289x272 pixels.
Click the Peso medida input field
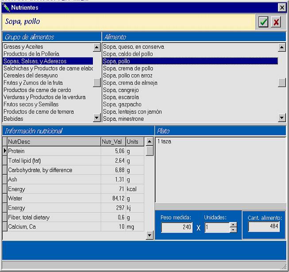pos(177,227)
